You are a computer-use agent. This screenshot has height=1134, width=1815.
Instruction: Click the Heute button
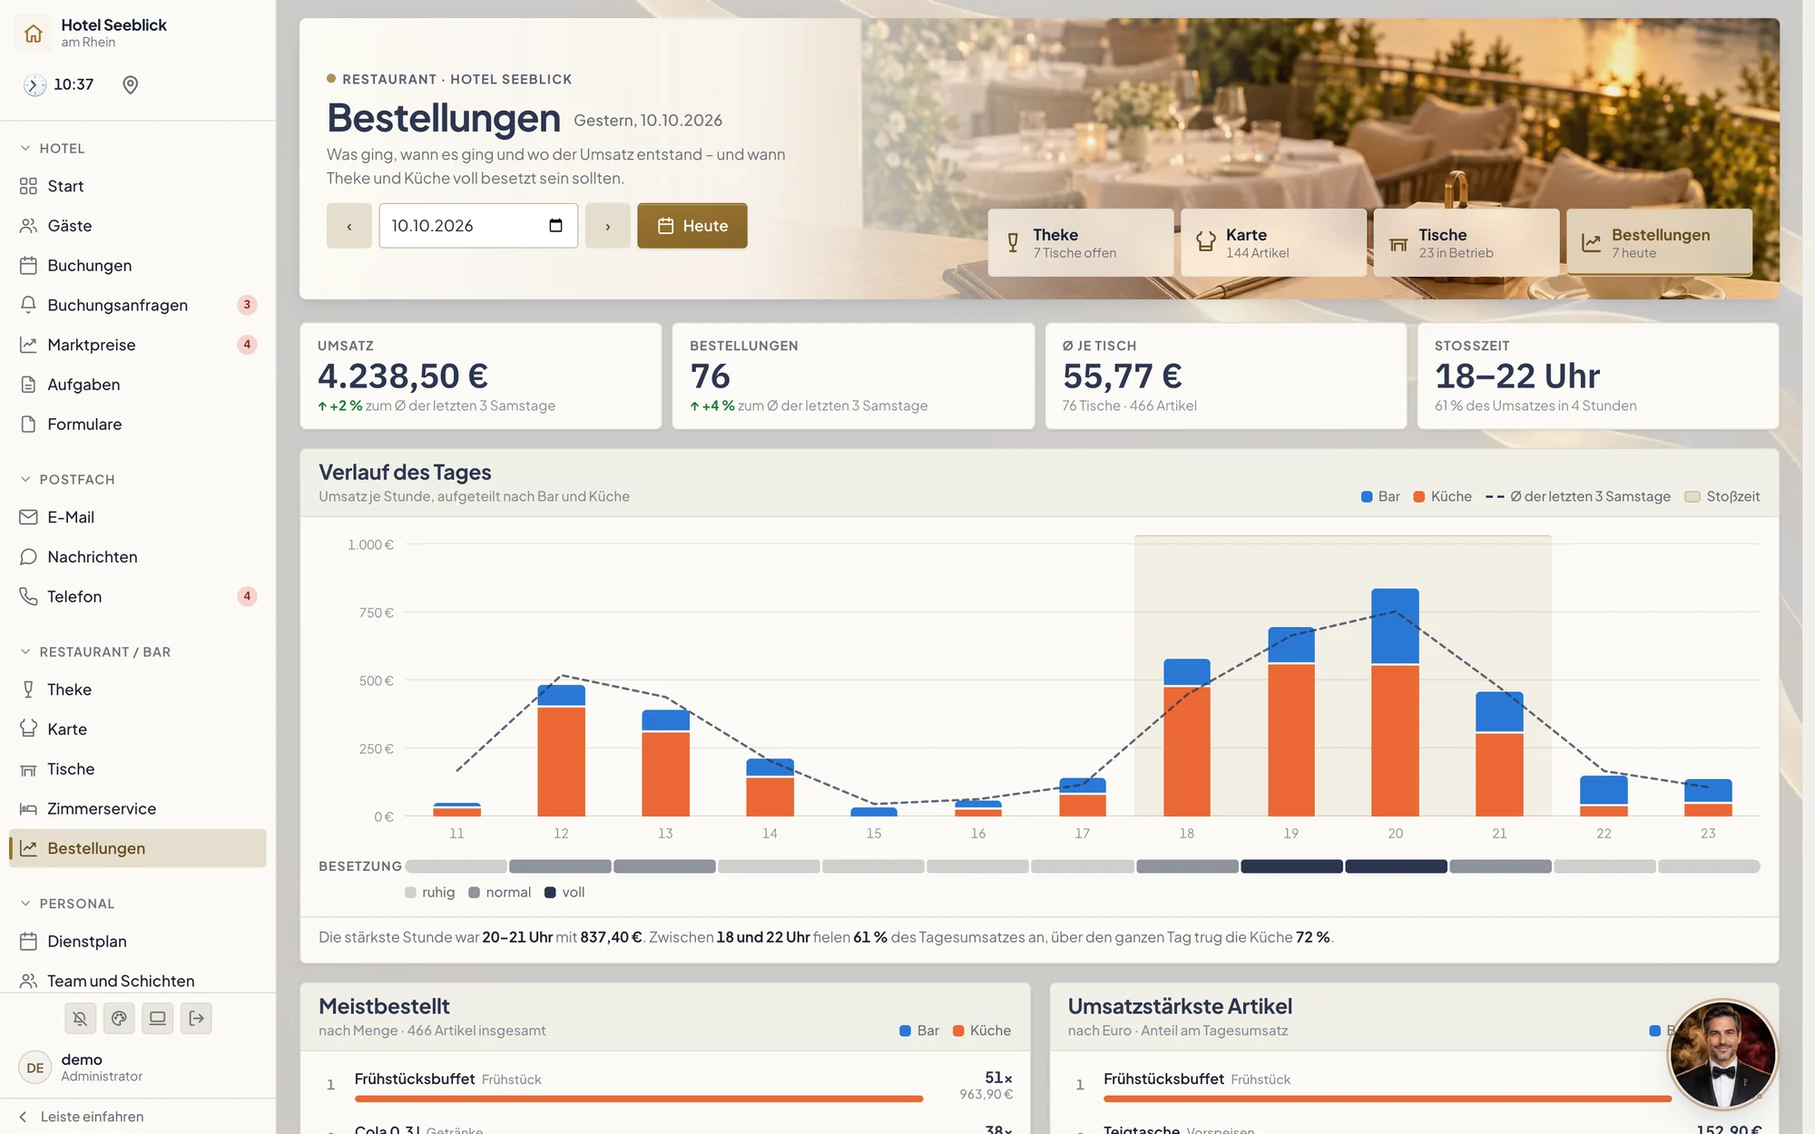tap(692, 226)
